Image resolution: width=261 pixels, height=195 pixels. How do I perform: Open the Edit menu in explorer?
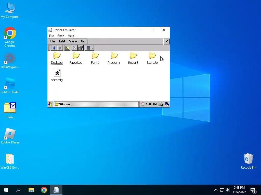click(x=62, y=41)
